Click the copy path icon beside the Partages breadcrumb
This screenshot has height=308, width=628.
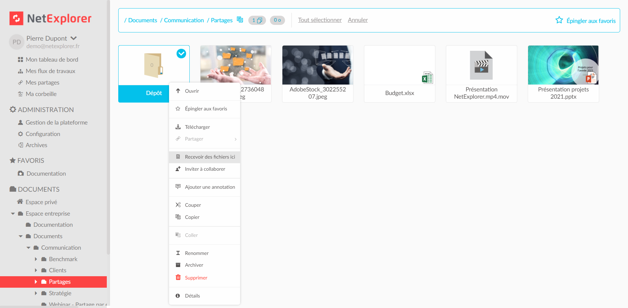[x=239, y=20]
